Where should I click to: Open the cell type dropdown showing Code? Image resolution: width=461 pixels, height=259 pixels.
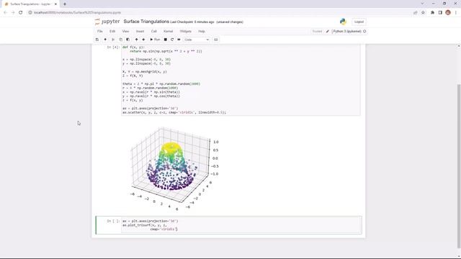tap(197, 40)
